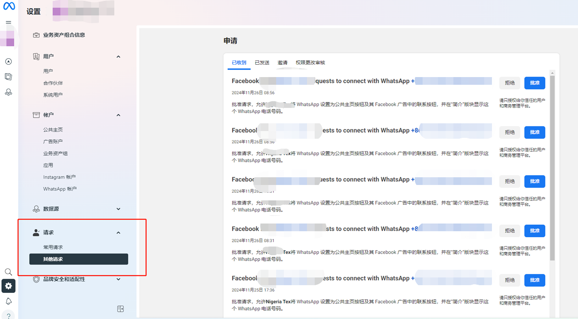
Task: Switch to the 邀请 tab
Action: [x=283, y=63]
